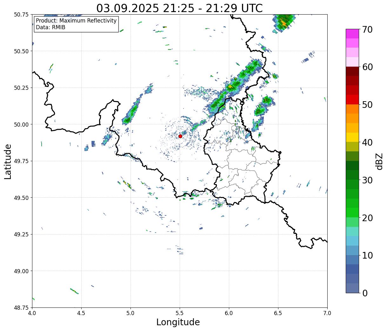Click colorbar tick label 50

[x=367, y=104]
